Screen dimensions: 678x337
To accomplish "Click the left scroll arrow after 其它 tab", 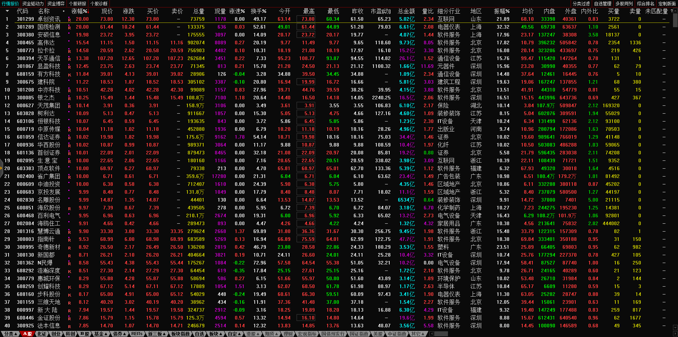I will pos(431,334).
